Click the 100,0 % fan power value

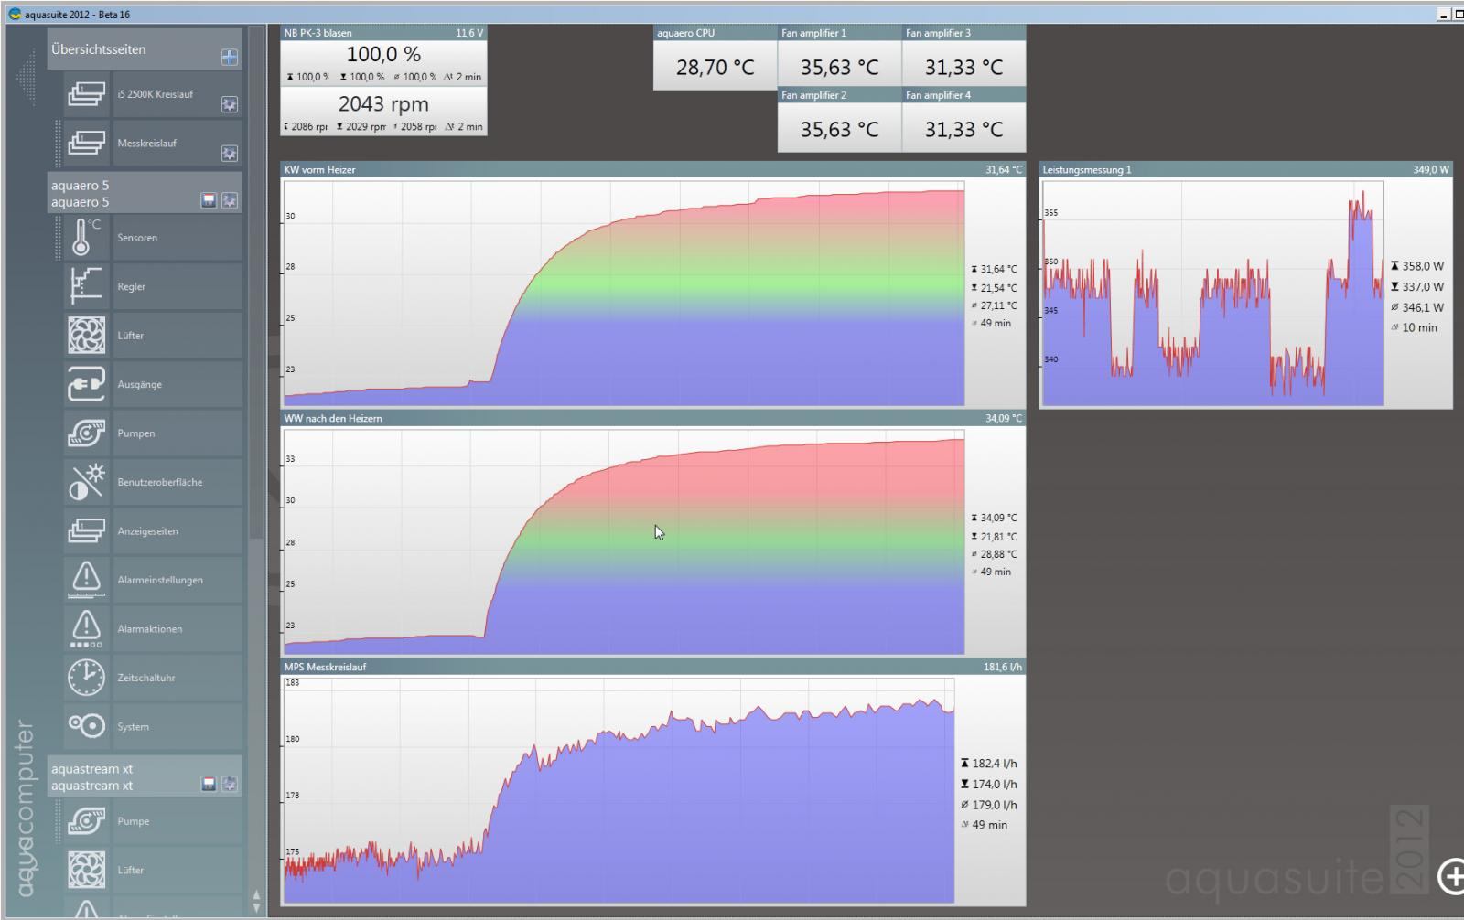(x=383, y=55)
